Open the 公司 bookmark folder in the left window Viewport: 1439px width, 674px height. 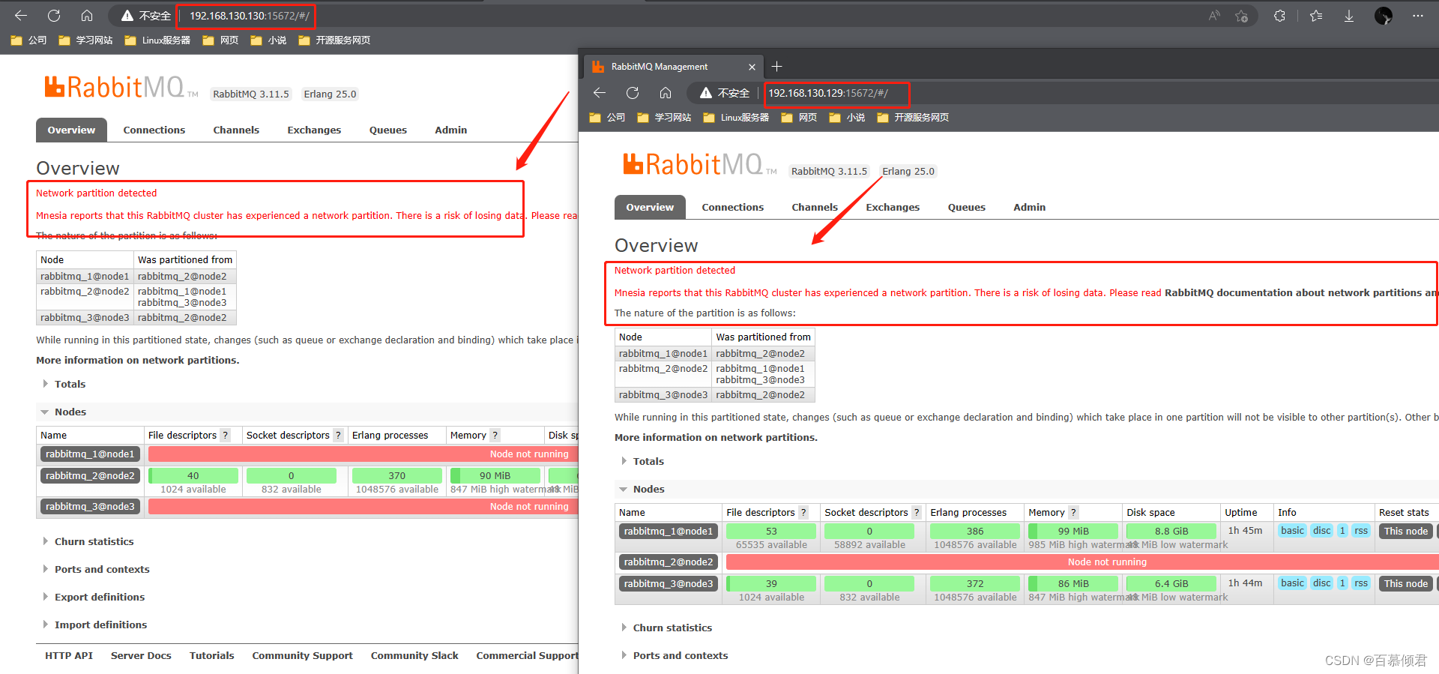28,40
